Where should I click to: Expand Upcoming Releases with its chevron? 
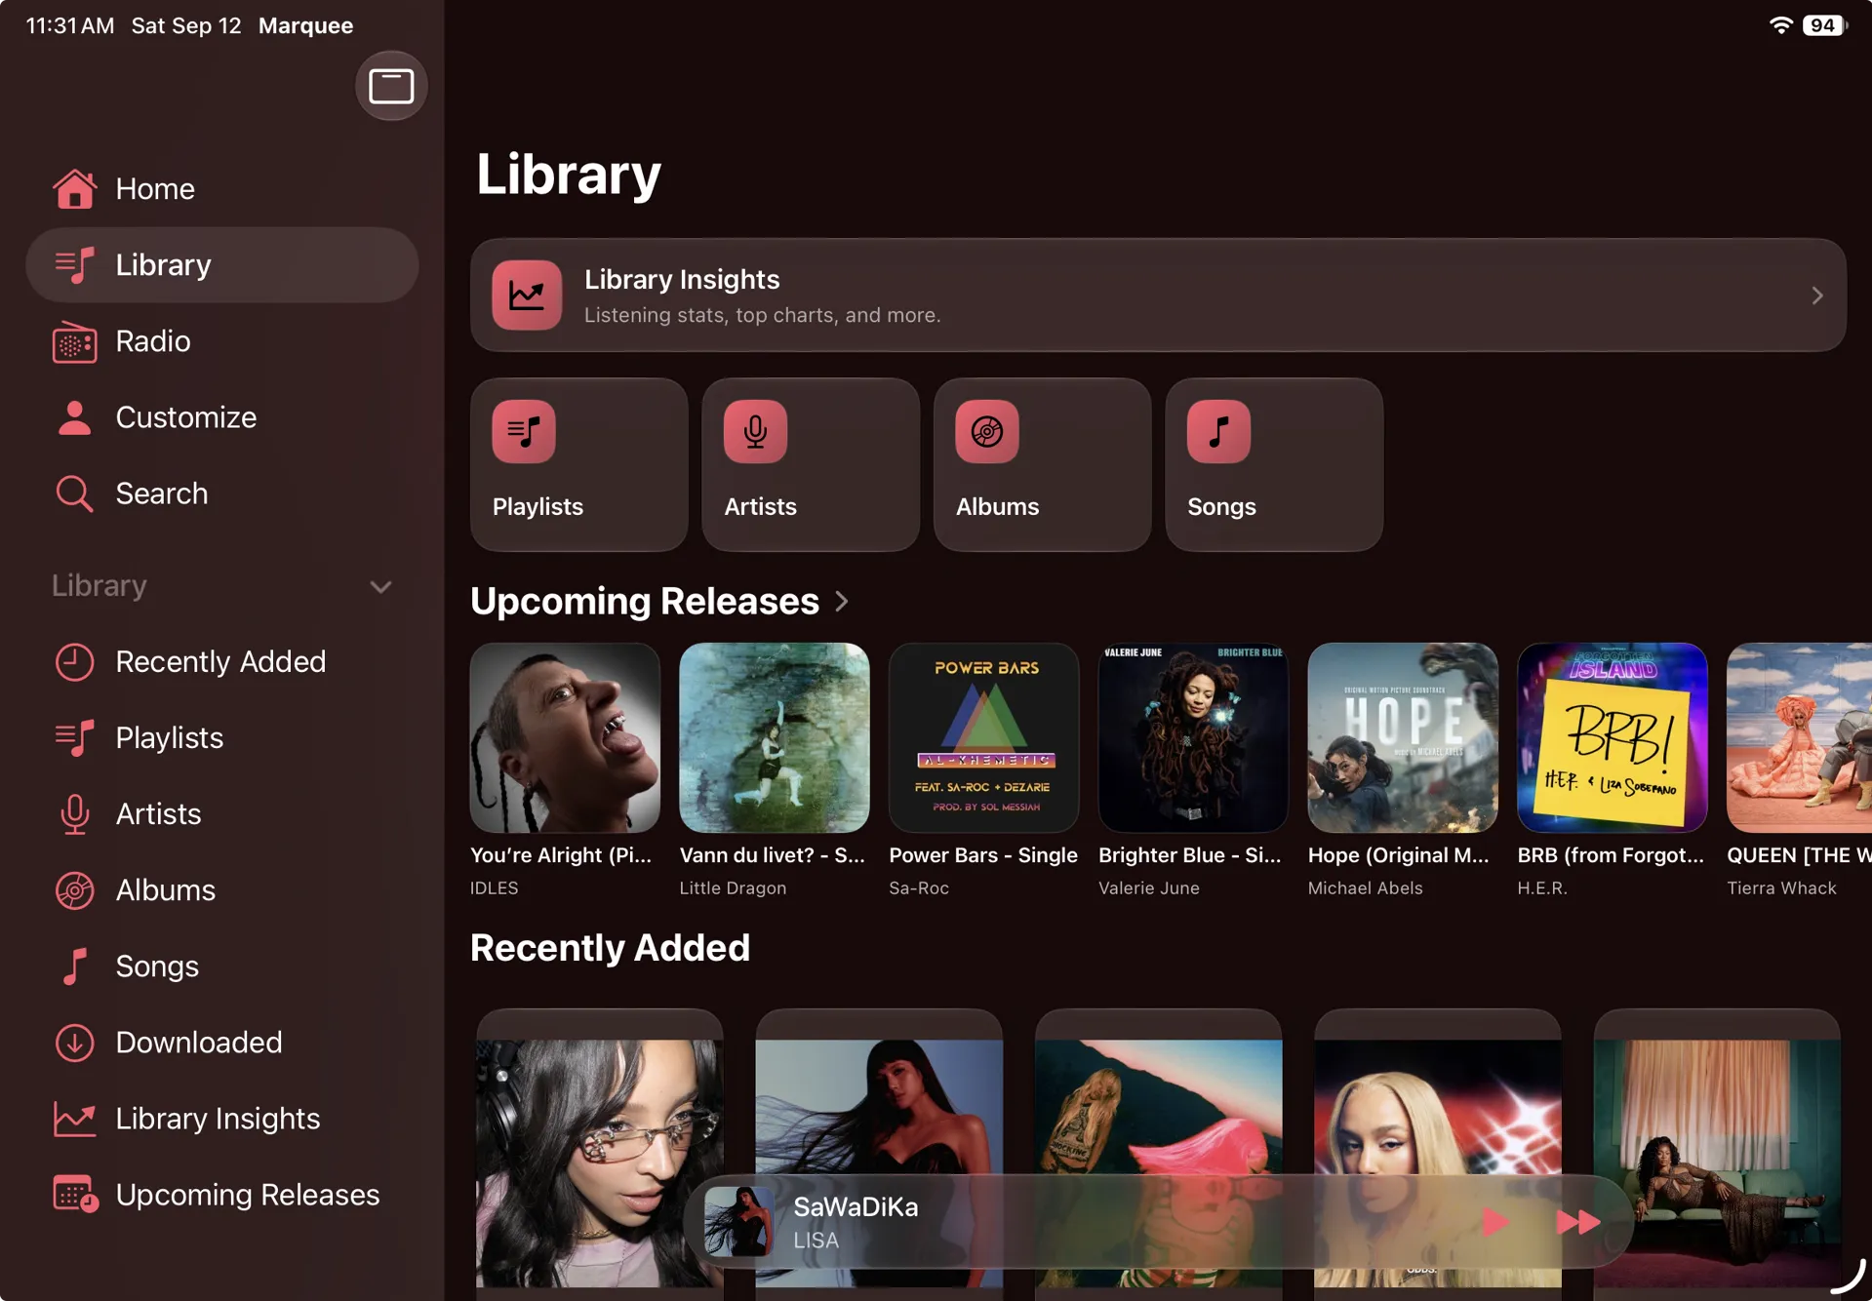pos(842,602)
